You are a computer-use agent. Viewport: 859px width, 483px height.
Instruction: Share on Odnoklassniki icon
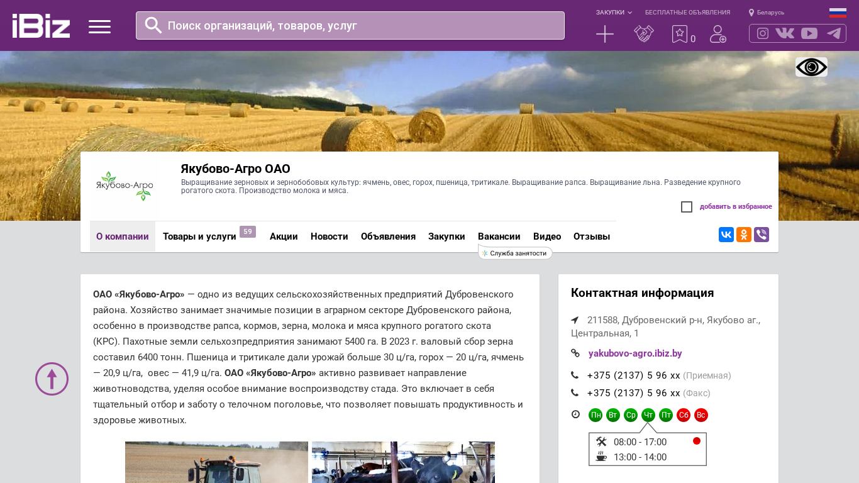744,235
